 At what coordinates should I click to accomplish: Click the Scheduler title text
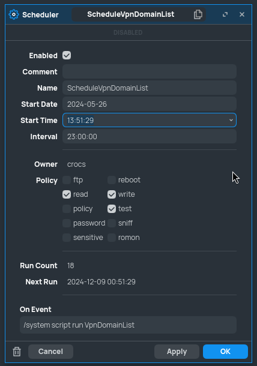pyautogui.click(x=40, y=15)
